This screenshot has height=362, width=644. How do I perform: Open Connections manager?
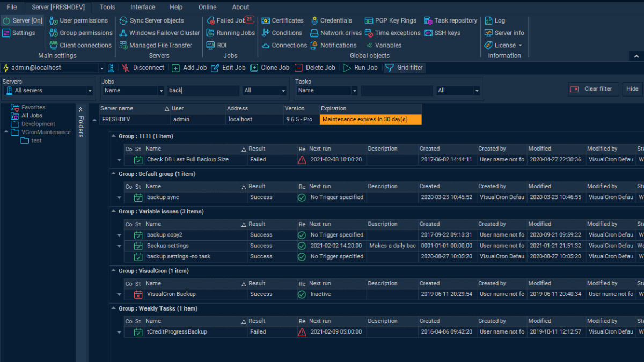coord(284,45)
